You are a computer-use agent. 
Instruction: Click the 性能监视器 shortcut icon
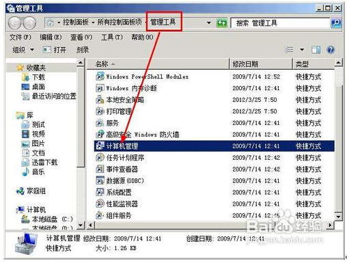click(x=100, y=204)
